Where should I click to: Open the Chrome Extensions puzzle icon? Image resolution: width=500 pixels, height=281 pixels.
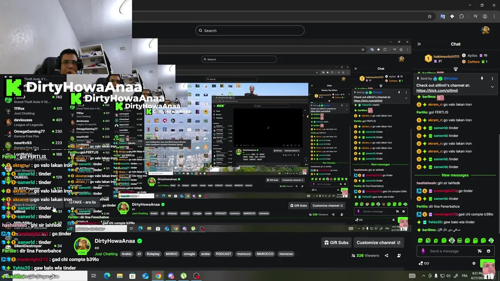462,16
